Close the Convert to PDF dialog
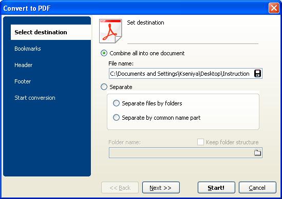The image size is (282, 199). (274, 8)
